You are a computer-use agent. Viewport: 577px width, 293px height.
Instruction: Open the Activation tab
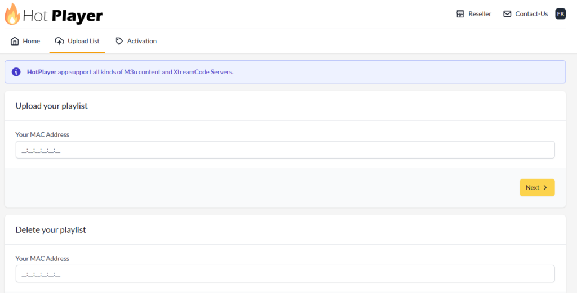coord(141,41)
